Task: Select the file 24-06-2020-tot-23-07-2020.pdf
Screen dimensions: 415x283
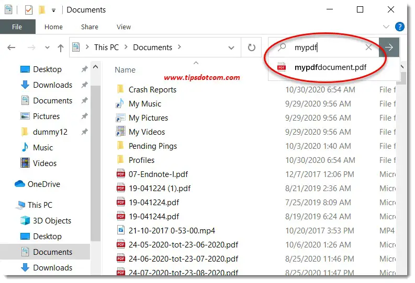Action: 183,259
